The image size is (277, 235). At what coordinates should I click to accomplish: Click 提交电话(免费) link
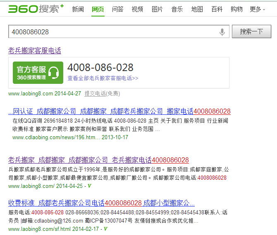click(102, 93)
